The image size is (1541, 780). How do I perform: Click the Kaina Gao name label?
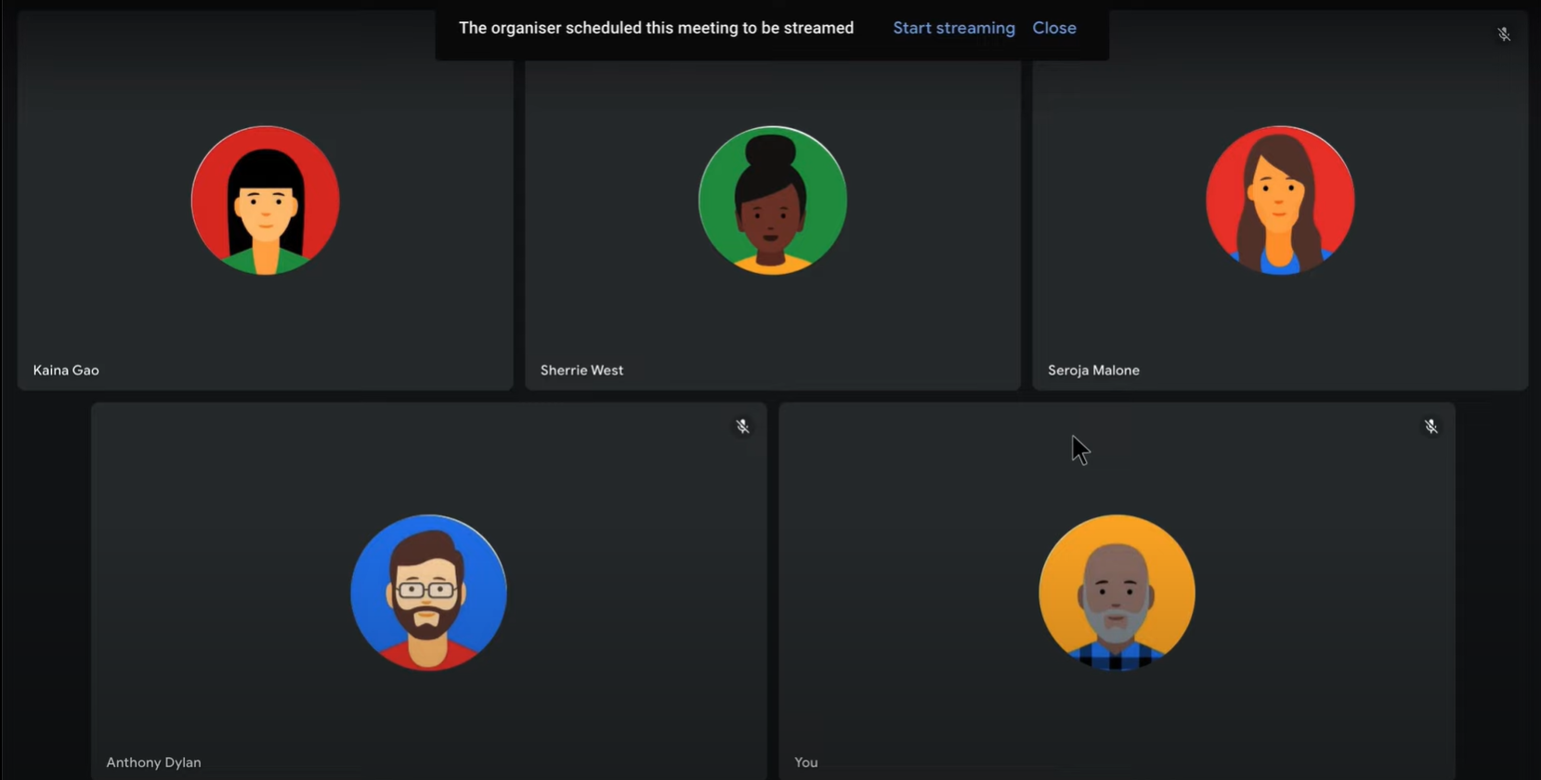[x=66, y=370]
